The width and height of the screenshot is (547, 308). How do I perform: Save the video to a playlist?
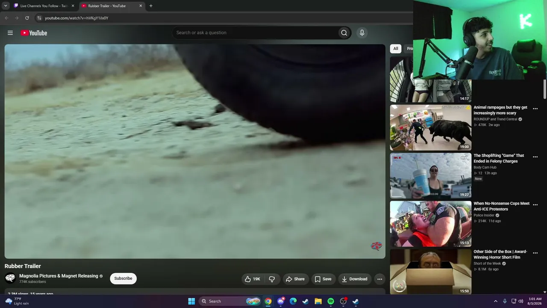tap(323, 279)
